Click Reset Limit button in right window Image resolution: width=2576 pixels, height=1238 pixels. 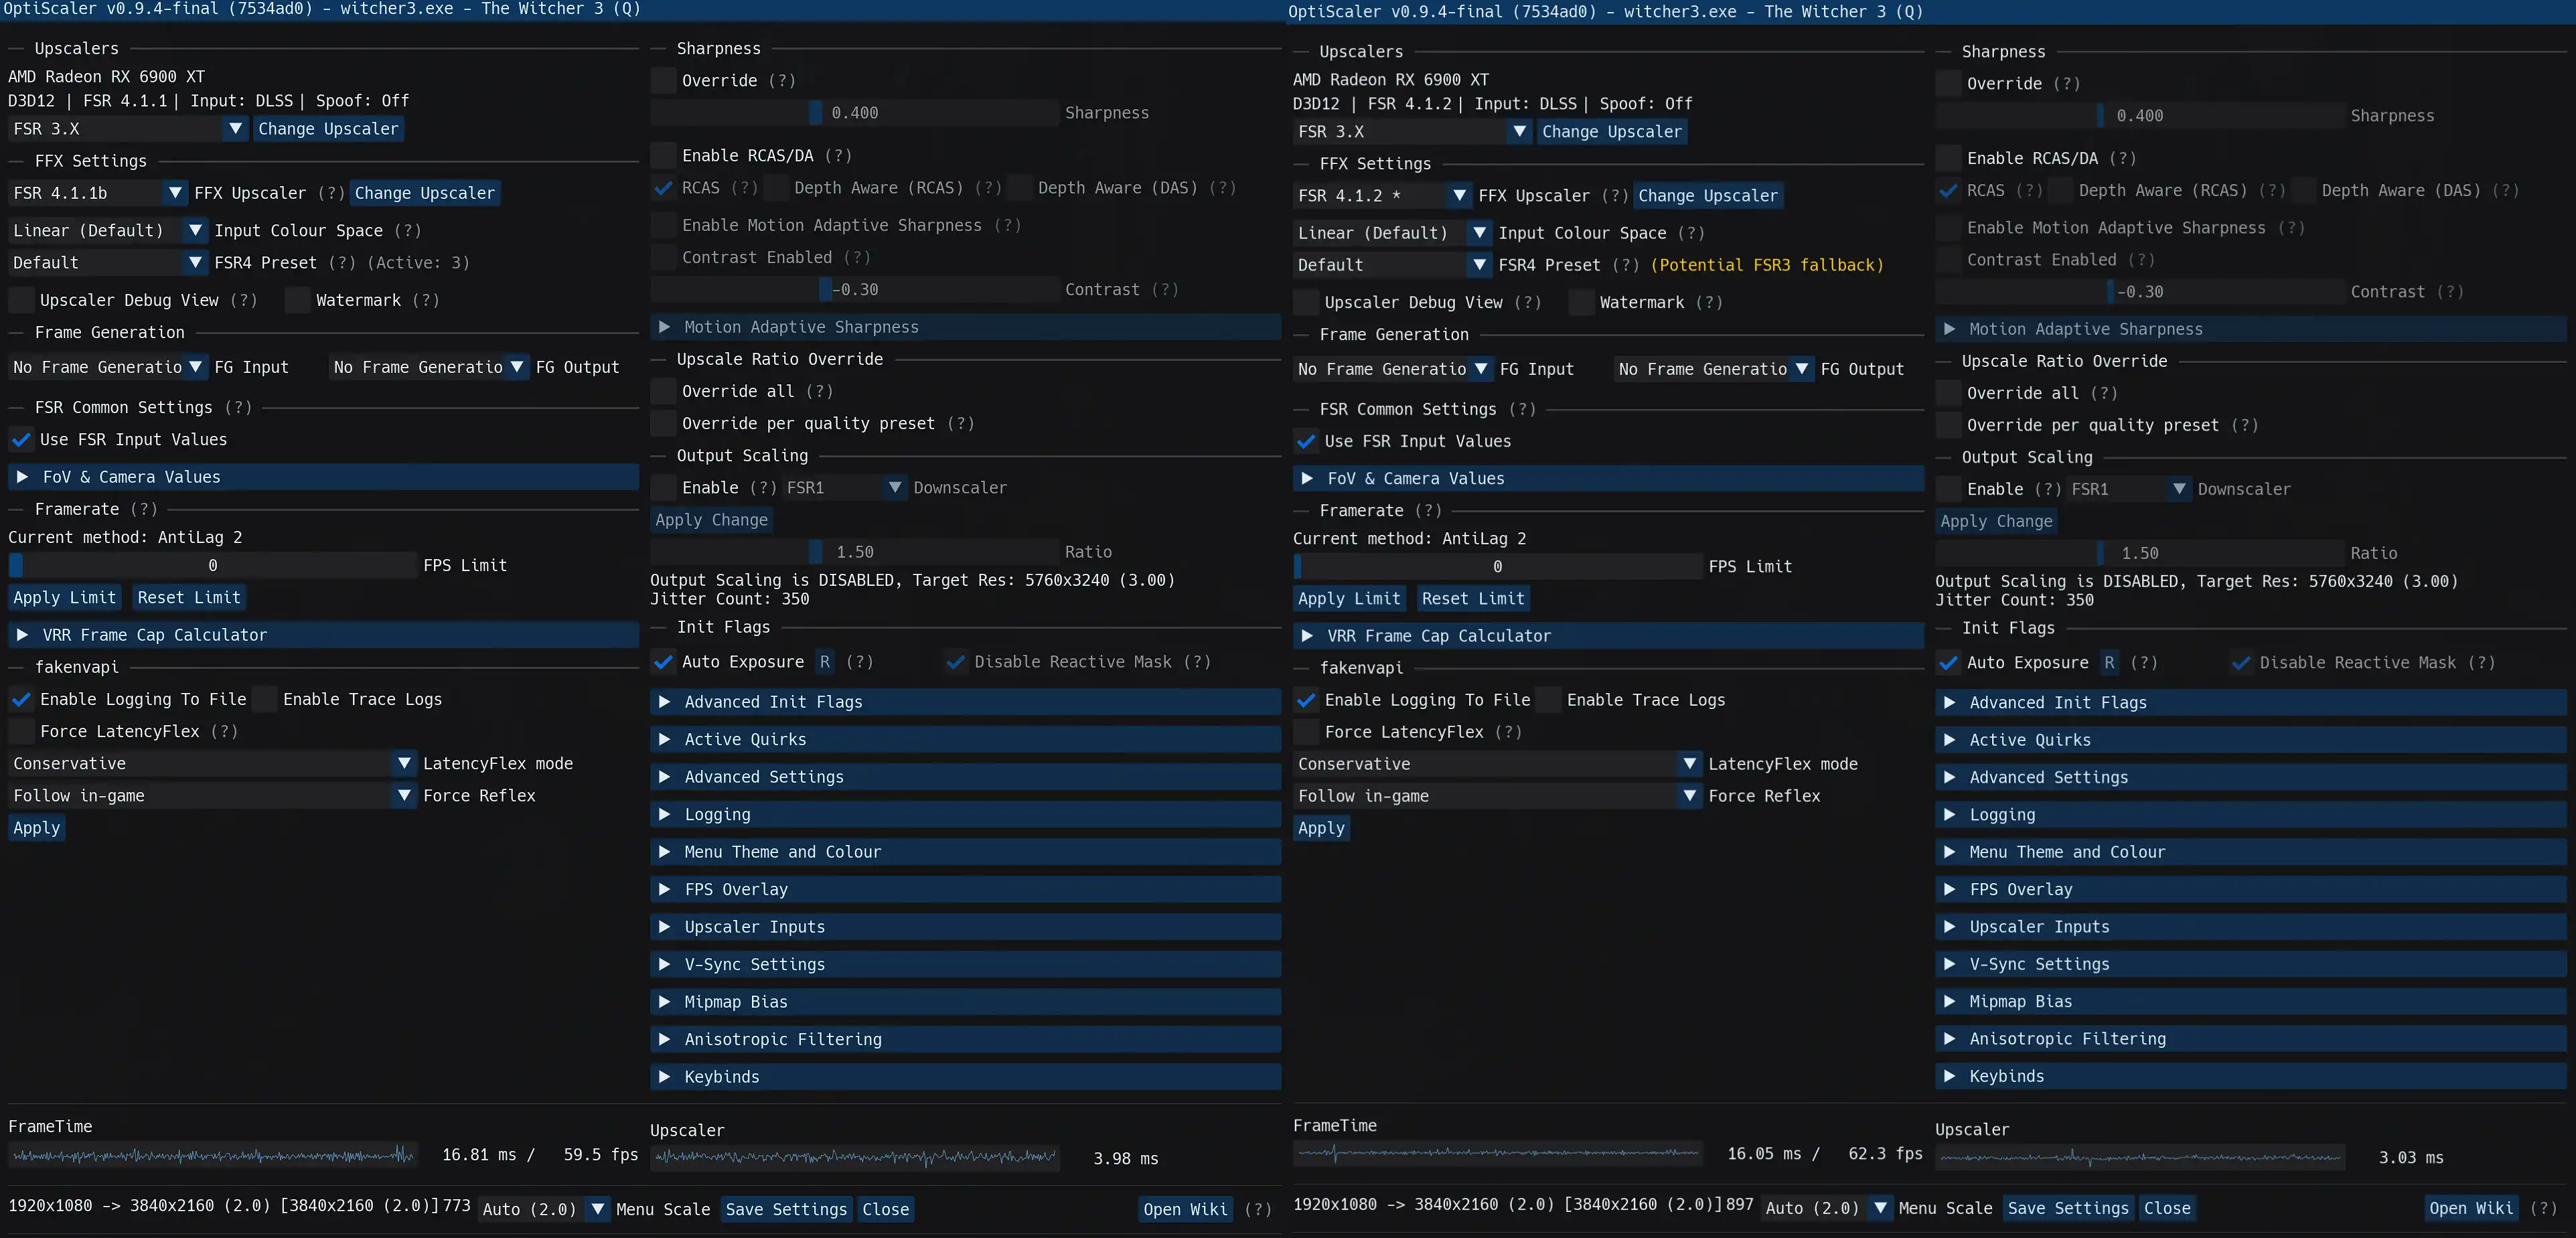1473,599
